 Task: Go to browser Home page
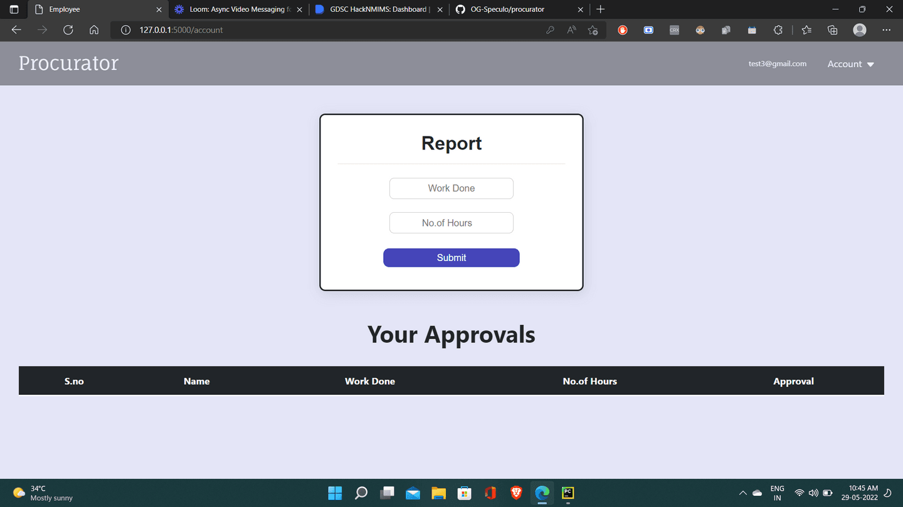tap(93, 30)
